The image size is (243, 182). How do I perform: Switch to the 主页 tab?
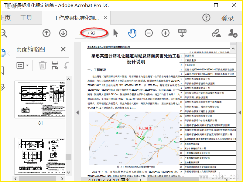pyautogui.click(x=6, y=18)
